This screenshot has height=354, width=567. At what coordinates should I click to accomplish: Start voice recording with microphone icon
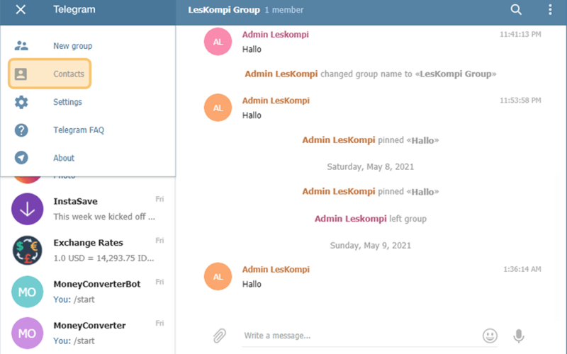coord(519,336)
